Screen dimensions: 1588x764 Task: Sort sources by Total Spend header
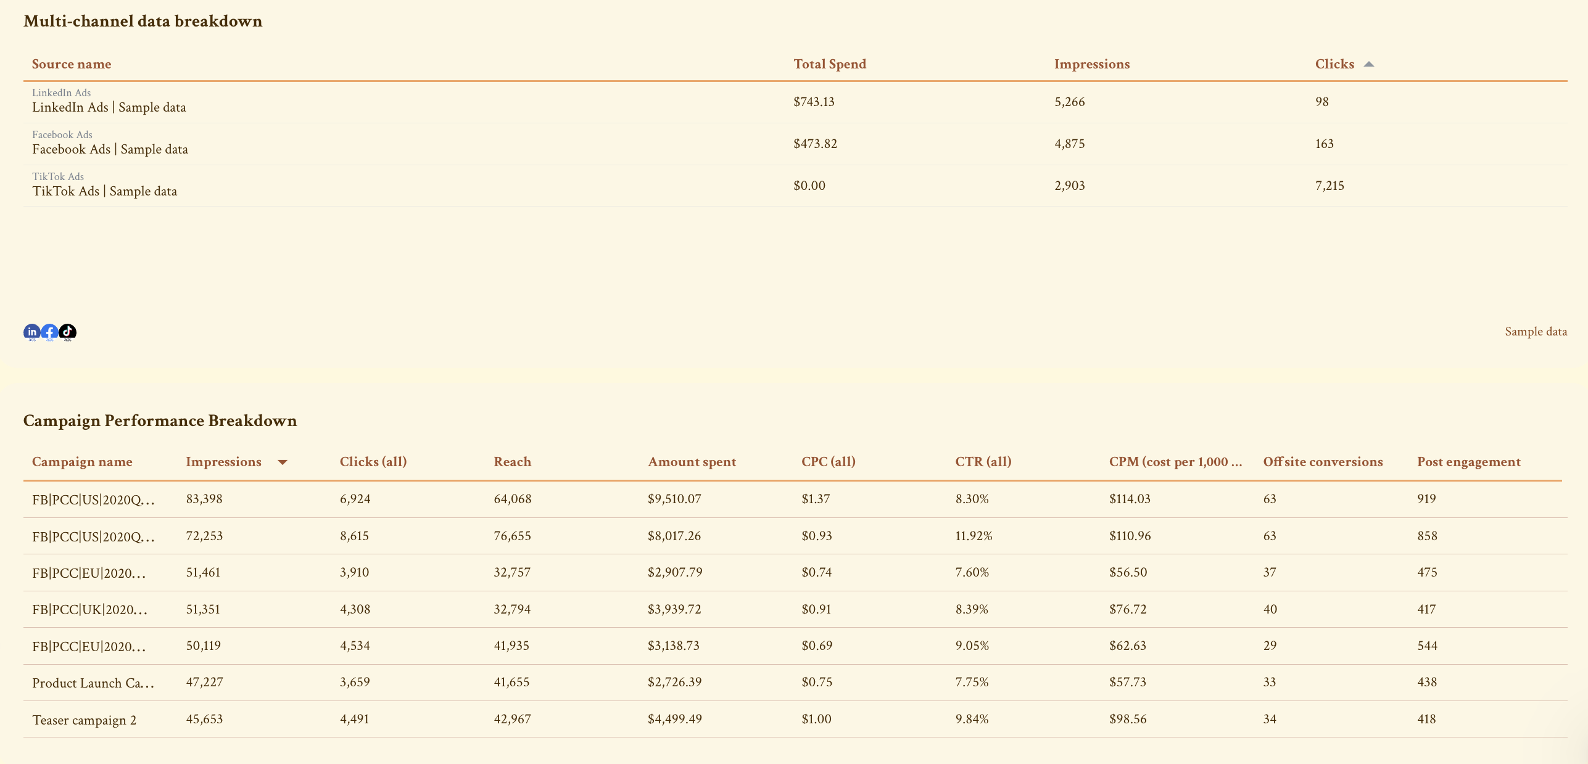click(x=829, y=64)
